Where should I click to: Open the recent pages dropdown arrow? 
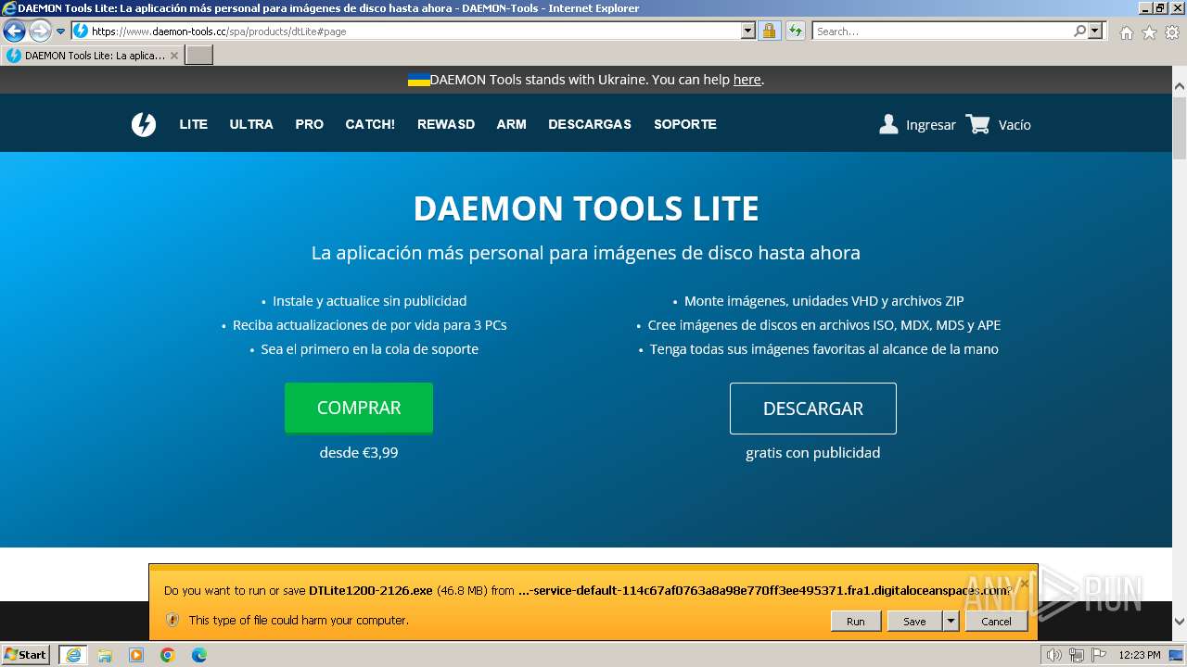(x=61, y=31)
